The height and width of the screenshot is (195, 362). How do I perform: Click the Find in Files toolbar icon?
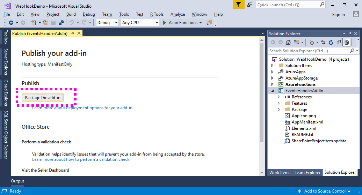click(x=209, y=23)
